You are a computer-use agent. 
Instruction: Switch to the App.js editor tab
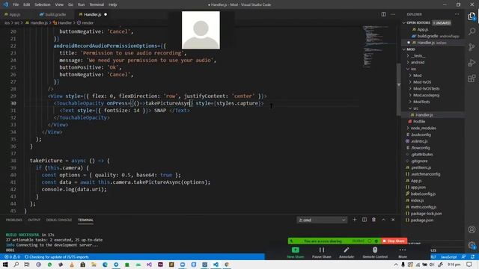pos(14,14)
